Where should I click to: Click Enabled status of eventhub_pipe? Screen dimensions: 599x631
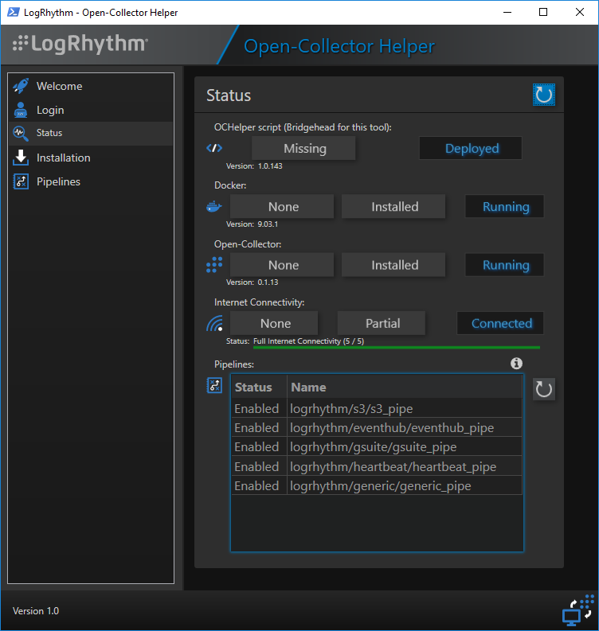click(256, 428)
